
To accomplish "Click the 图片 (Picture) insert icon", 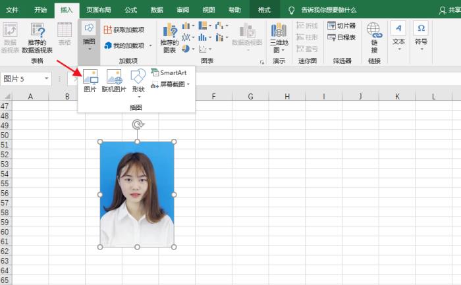I will pyautogui.click(x=90, y=80).
